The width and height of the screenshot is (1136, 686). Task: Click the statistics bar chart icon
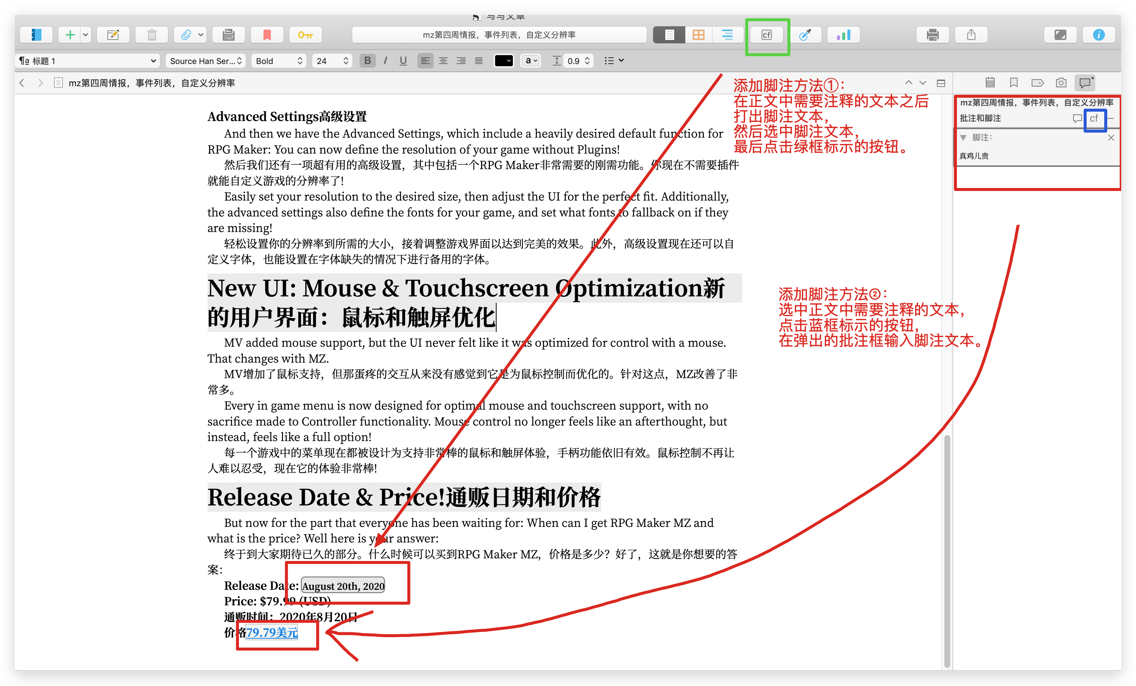tap(843, 34)
